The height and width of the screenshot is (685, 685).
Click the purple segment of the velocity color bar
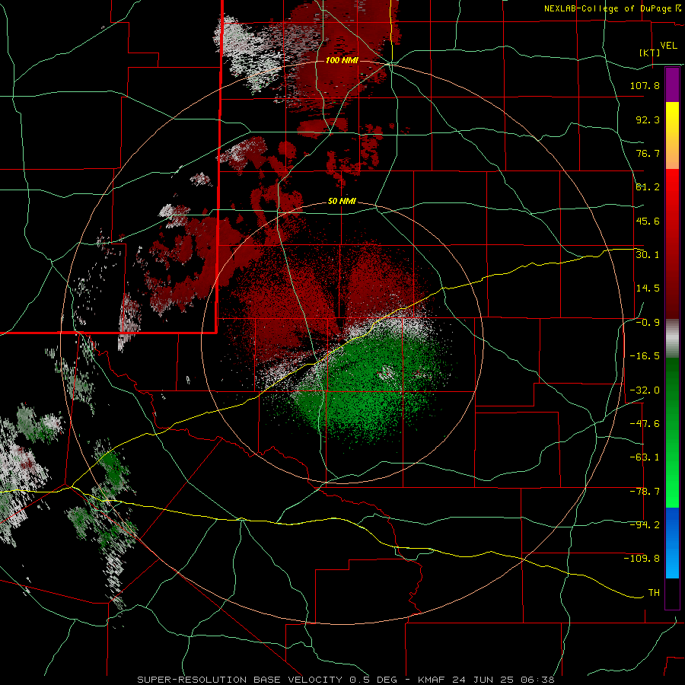point(672,84)
